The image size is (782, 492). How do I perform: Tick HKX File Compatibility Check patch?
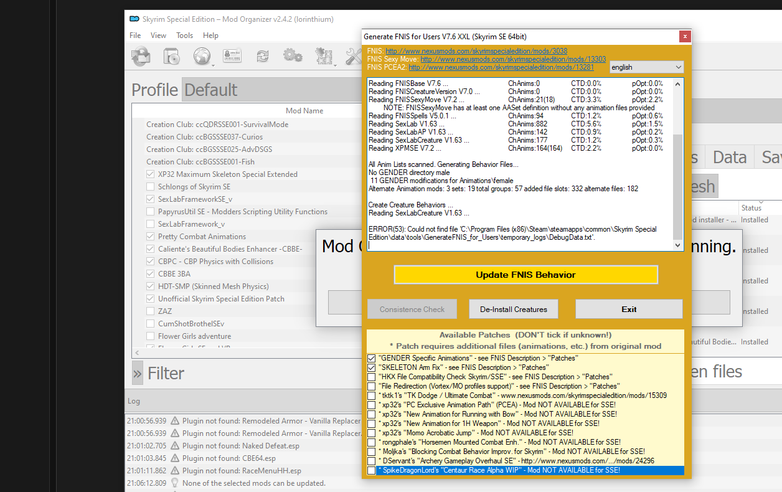click(x=372, y=377)
